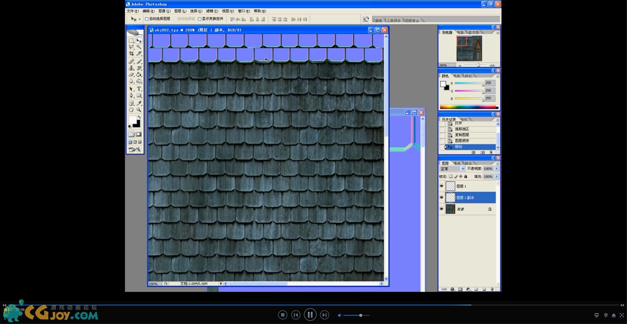Open History panel options menu arrow

point(498,119)
